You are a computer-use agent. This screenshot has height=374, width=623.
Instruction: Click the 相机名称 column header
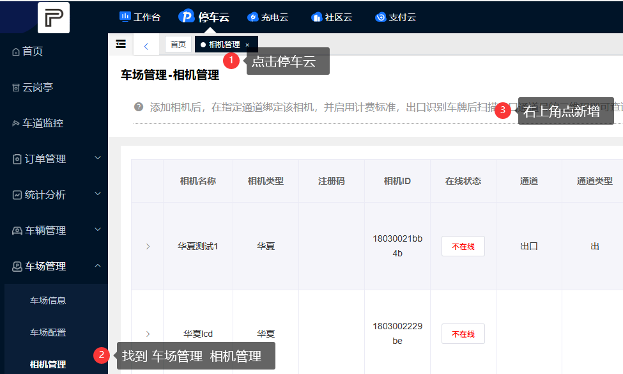coord(198,181)
